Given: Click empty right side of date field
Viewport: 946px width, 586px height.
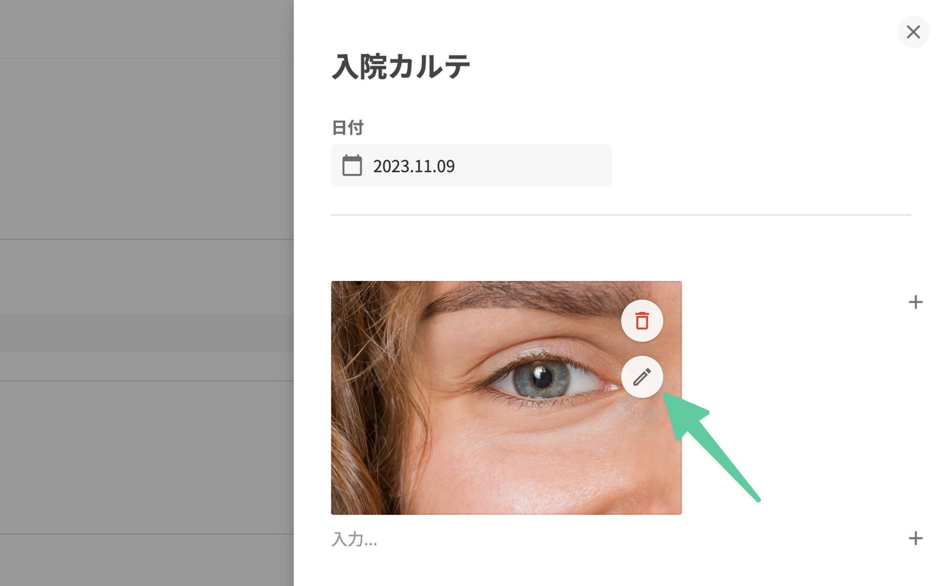Looking at the screenshot, I should [544, 166].
